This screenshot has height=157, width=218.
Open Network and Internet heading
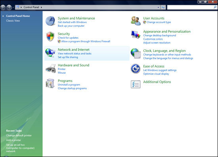(x=74, y=50)
